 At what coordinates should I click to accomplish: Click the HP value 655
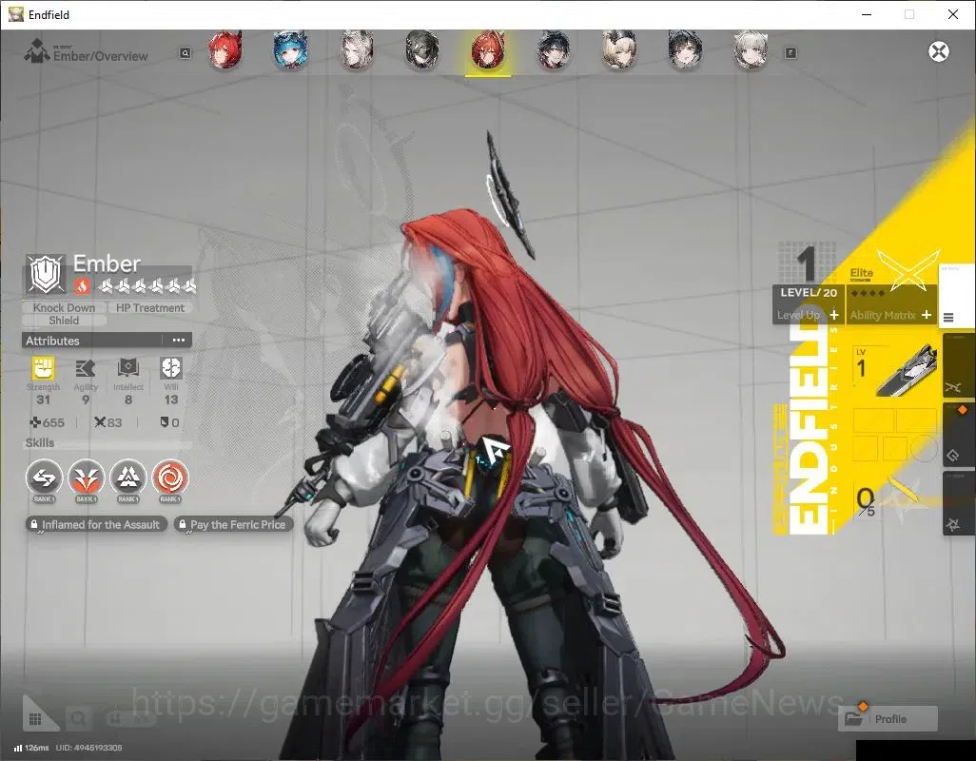coord(48,422)
